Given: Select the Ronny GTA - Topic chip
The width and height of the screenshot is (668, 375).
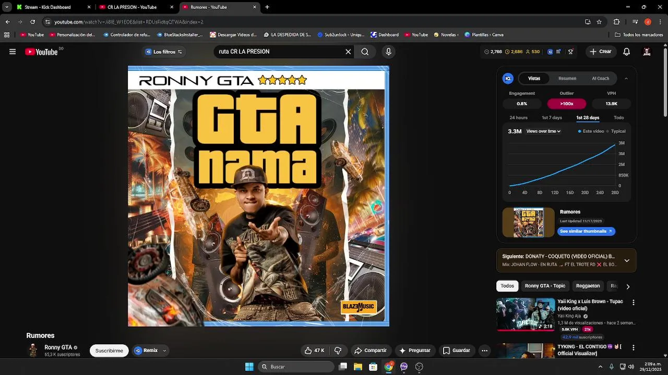Looking at the screenshot, I should tap(545, 286).
